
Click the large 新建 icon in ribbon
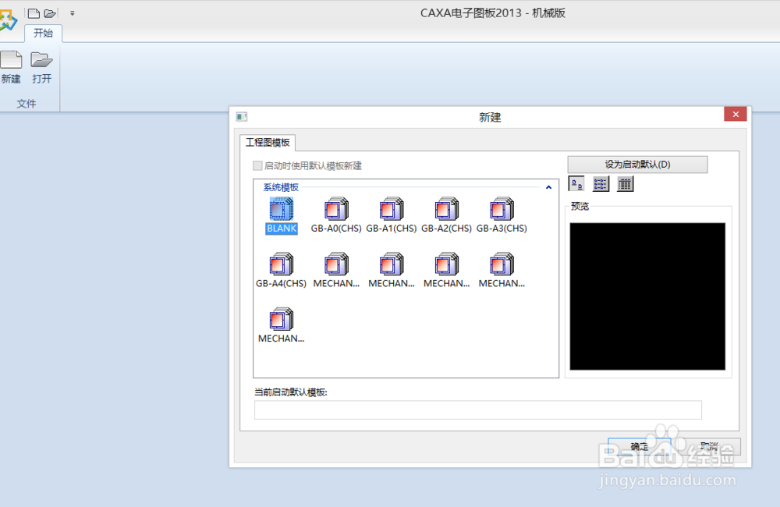point(11,67)
